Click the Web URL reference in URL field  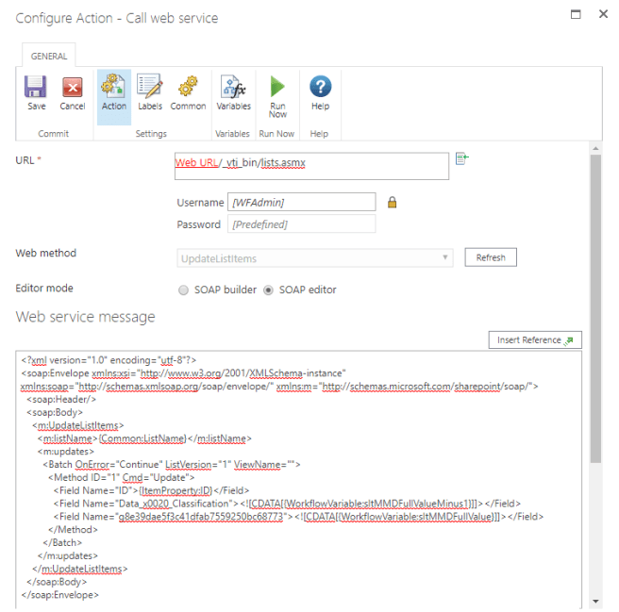click(x=196, y=162)
